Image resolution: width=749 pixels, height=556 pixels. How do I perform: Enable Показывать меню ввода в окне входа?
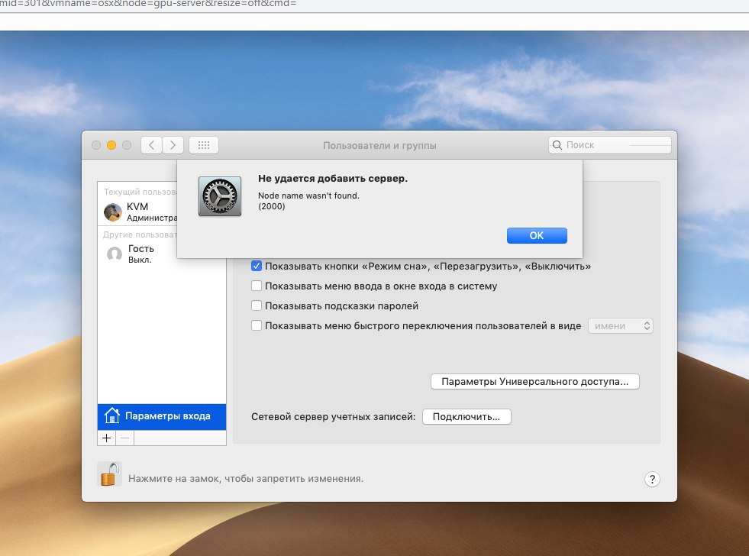257,286
